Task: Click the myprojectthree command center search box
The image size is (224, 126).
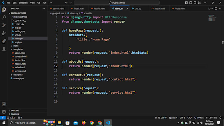Action: click(117, 3)
